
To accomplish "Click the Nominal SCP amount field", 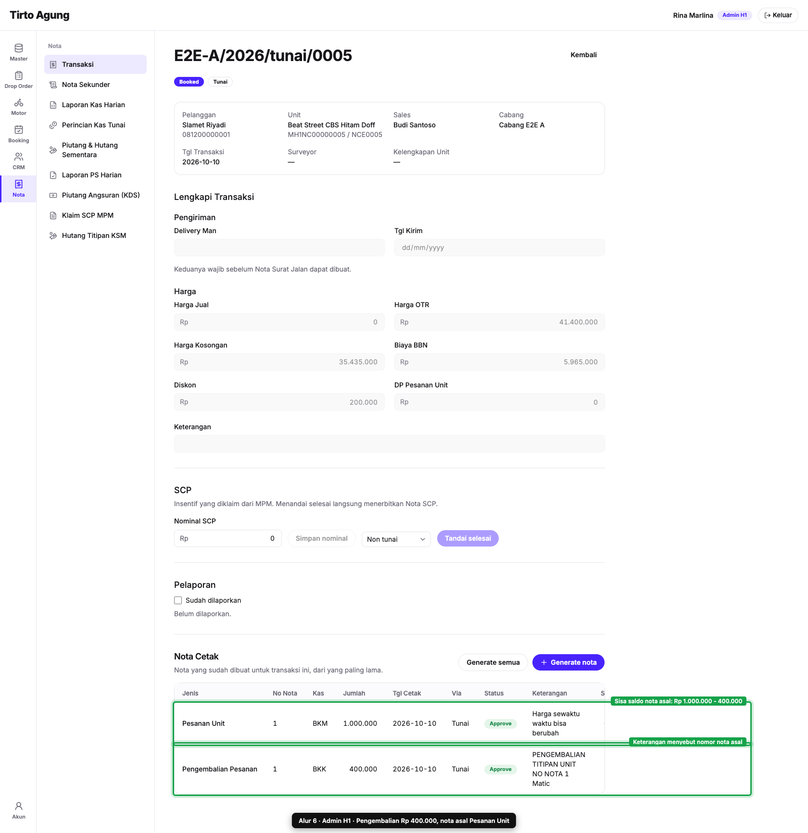I will [x=227, y=538].
